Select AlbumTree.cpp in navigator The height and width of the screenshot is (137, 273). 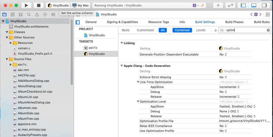click(28, 119)
